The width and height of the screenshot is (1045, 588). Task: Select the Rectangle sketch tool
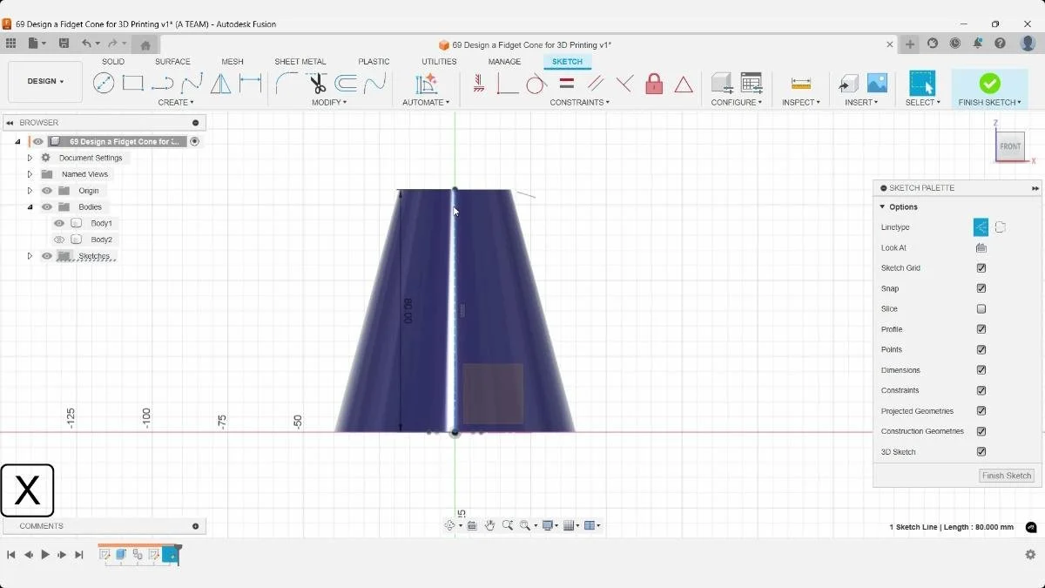133,84
